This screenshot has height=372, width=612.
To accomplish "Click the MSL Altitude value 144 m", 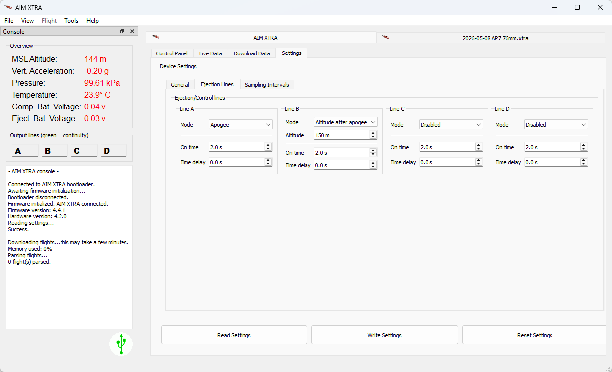I will click(x=95, y=59).
